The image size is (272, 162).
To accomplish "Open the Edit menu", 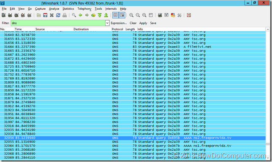I will click(12, 9).
